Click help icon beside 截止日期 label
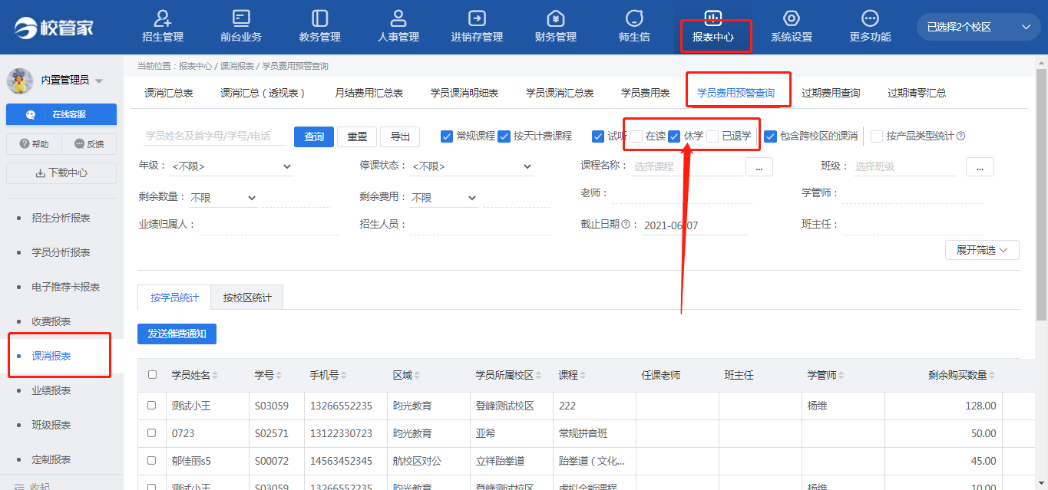 click(x=626, y=225)
